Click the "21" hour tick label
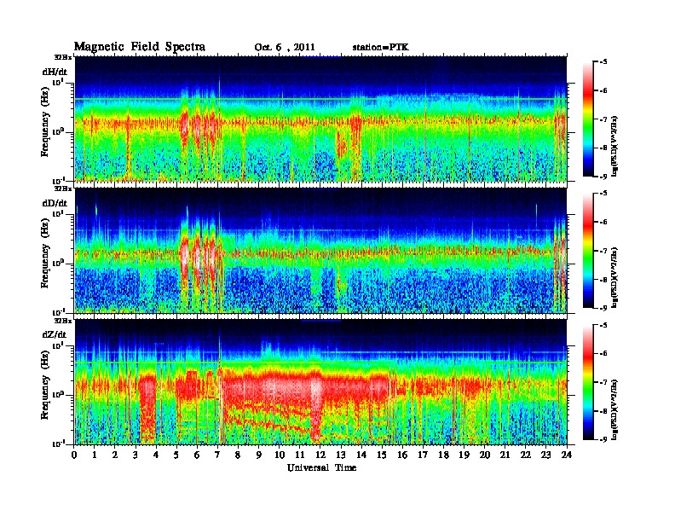 coord(505,455)
